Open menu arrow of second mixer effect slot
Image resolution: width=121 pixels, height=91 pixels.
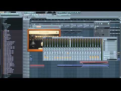[104, 42]
